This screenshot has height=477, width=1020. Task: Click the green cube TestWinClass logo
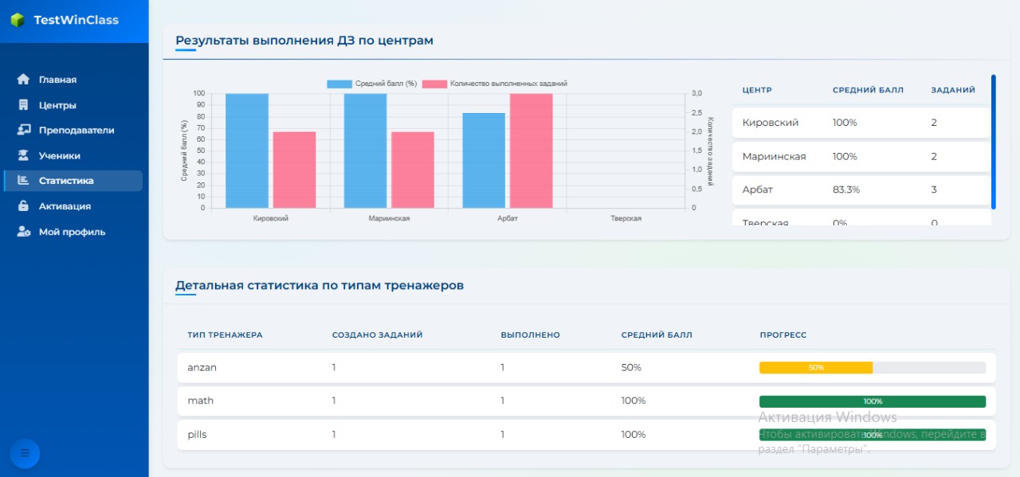[18, 20]
